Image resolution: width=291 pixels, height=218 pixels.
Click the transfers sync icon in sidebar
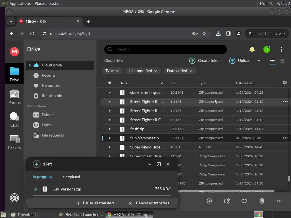14,198
